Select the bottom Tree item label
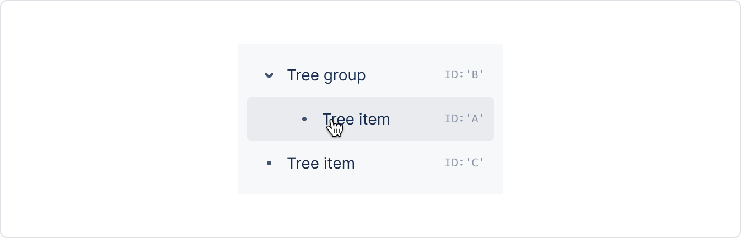Screen dimensions: 741x238 coord(321,163)
